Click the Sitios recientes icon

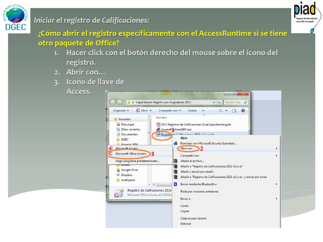click(118, 129)
